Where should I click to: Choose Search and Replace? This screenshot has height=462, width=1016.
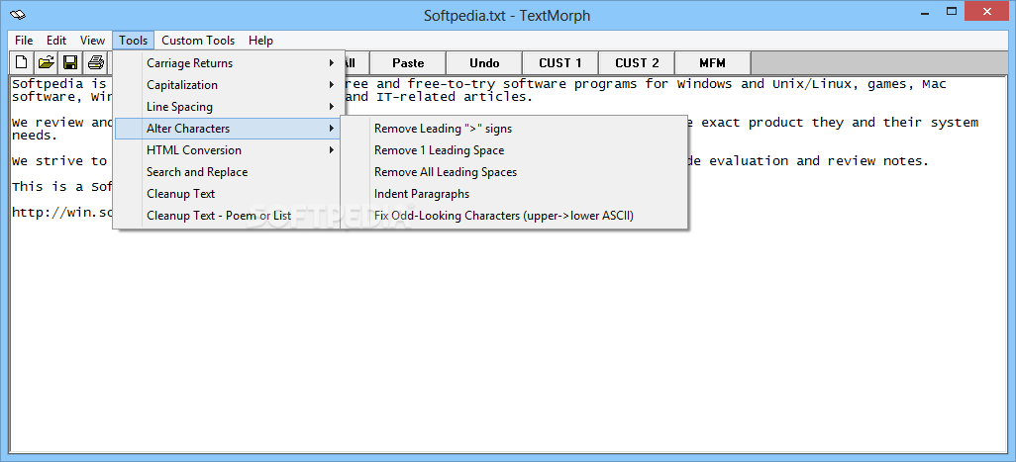tap(226, 172)
